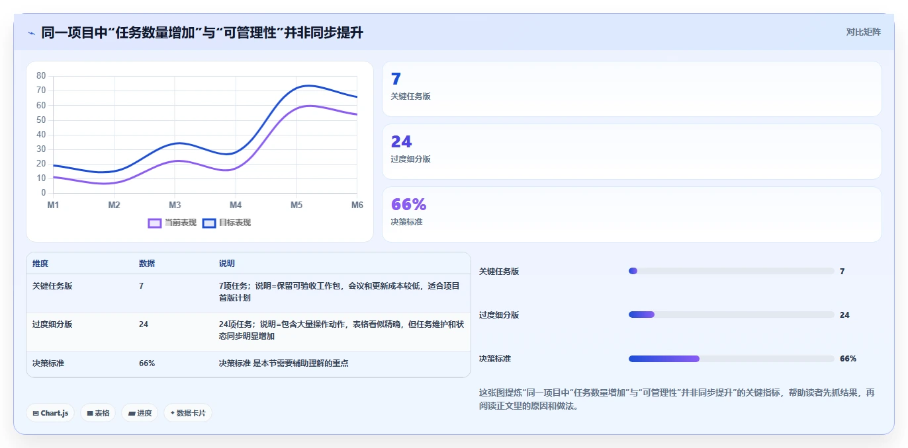This screenshot has height=448, width=908.
Task: Click the 关键任务版 cell in the table
Action: (52, 286)
